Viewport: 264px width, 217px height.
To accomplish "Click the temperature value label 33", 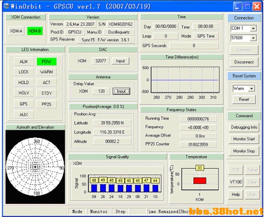I will pos(200,168).
